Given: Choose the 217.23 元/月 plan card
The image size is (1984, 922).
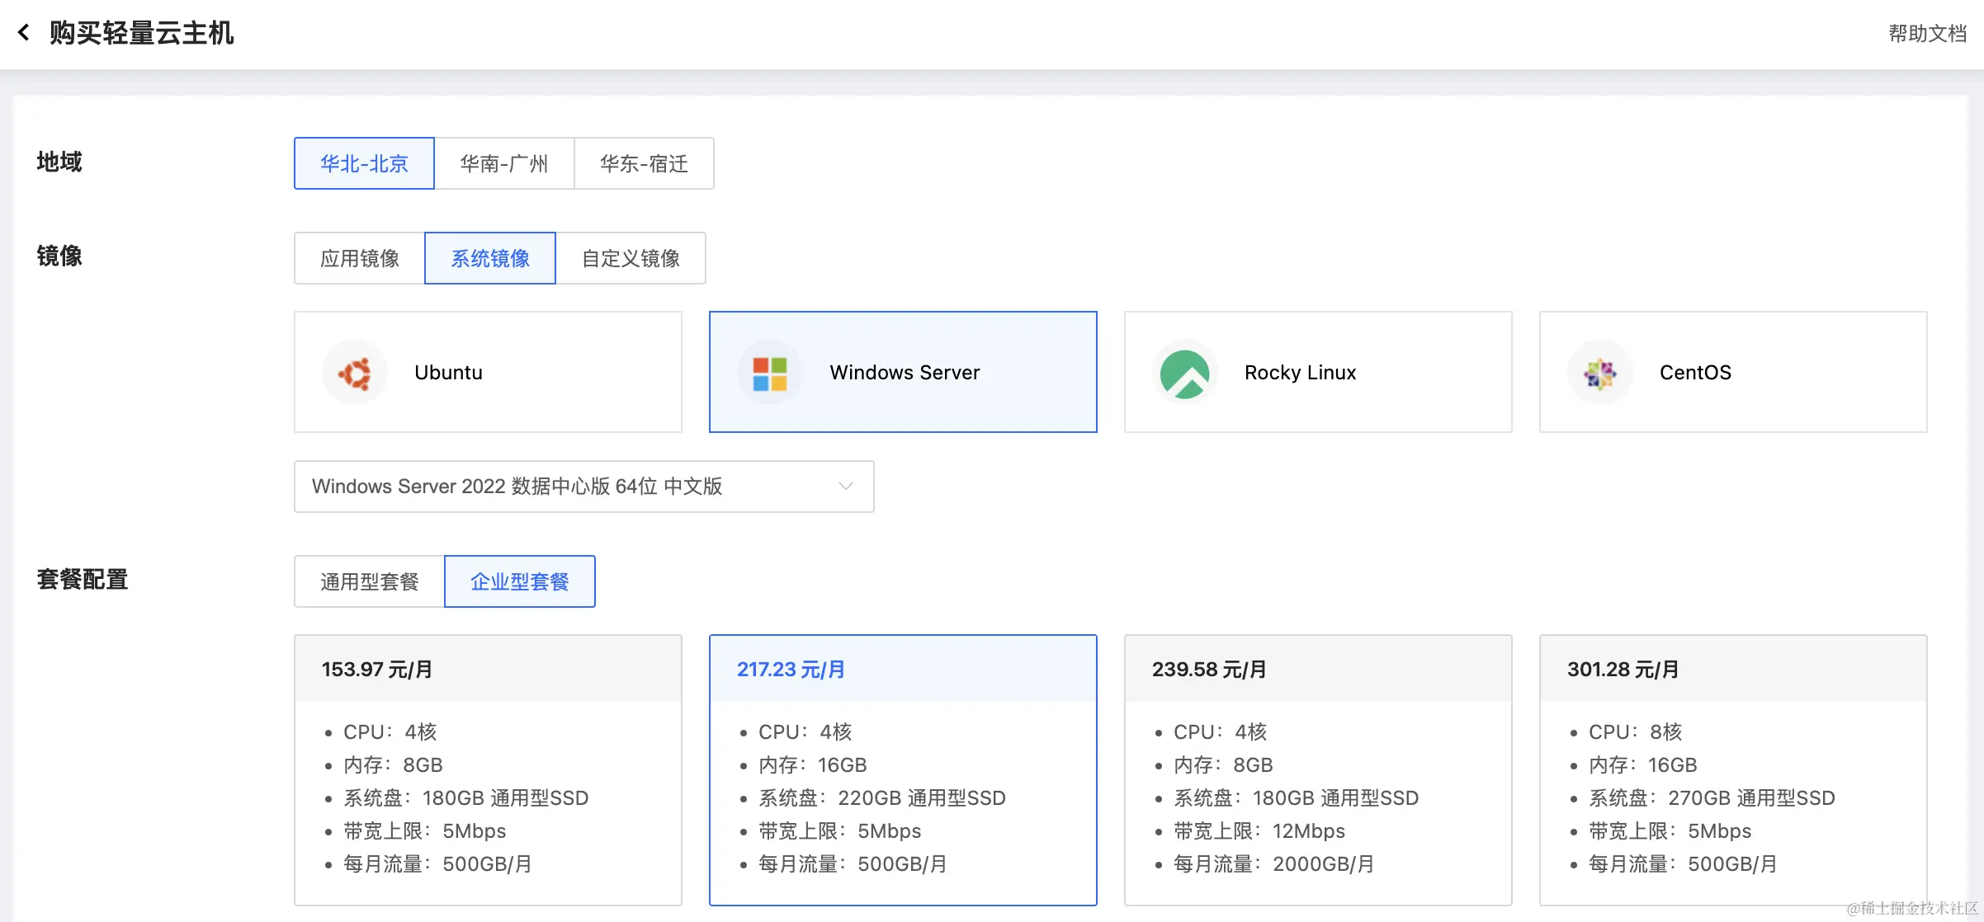Looking at the screenshot, I should (903, 769).
